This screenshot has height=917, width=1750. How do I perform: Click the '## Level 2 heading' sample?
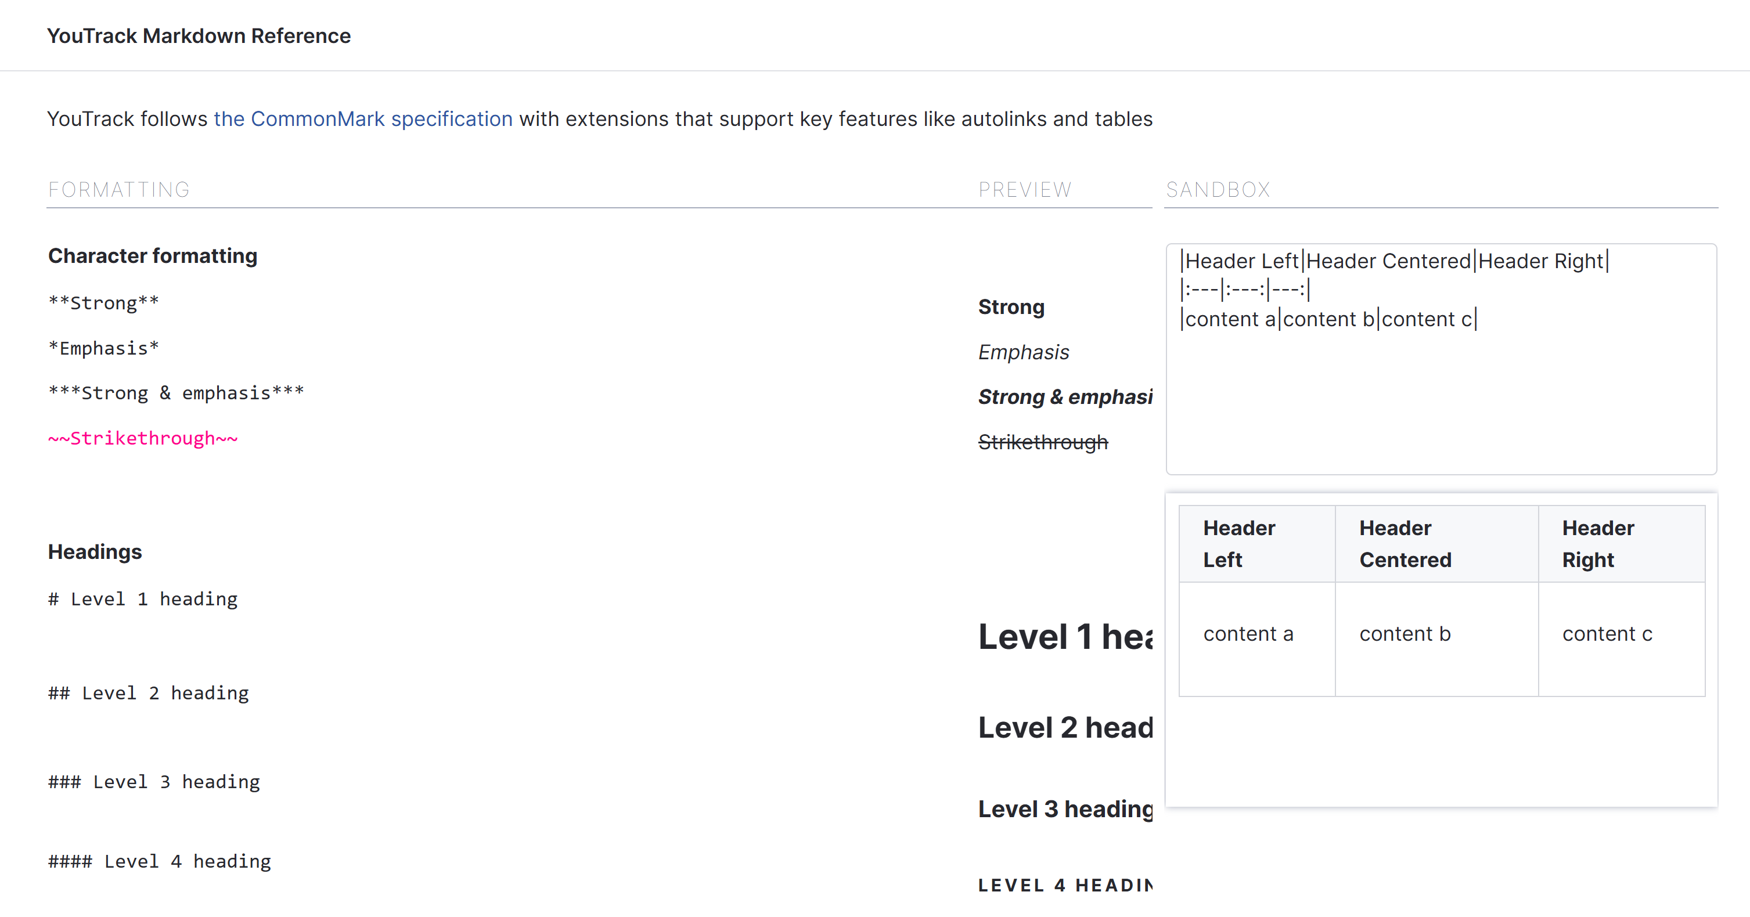(148, 693)
